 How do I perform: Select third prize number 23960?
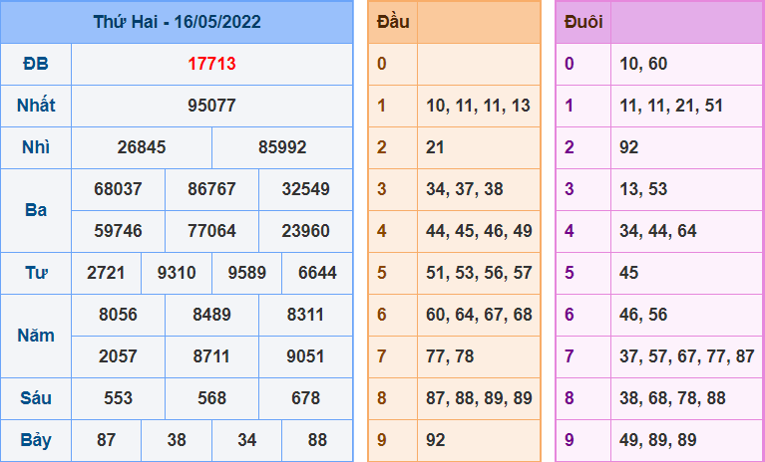(306, 231)
